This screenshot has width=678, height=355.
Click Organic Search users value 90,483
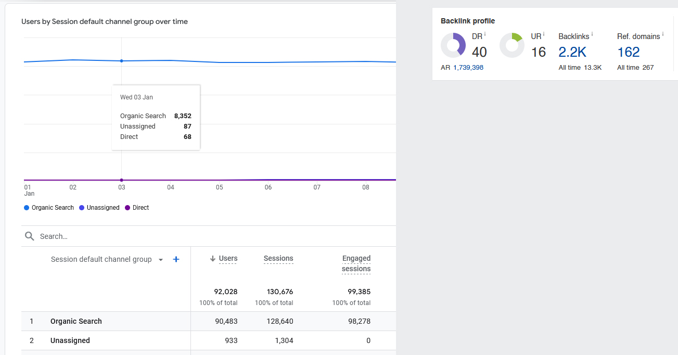point(226,321)
